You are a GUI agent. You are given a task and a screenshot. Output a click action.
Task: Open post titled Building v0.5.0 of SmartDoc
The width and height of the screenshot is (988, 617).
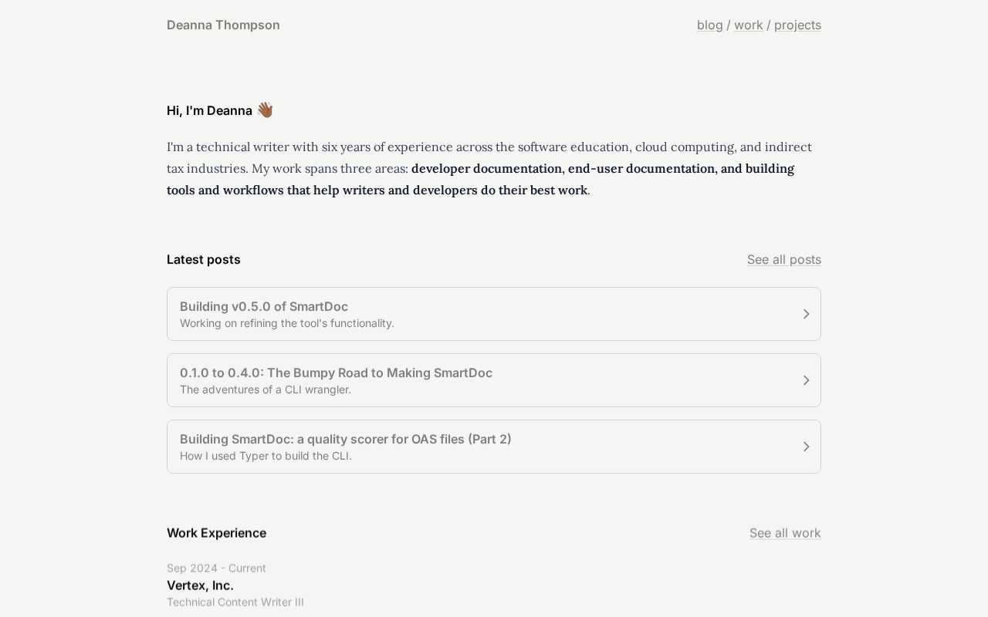264,306
